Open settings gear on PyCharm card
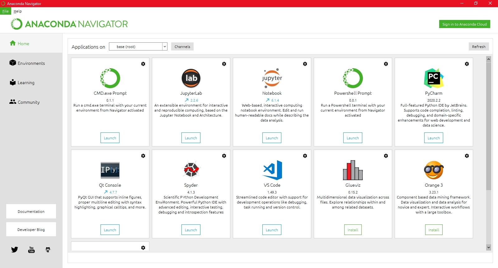Viewport: 498px width, 268px height. (467, 64)
